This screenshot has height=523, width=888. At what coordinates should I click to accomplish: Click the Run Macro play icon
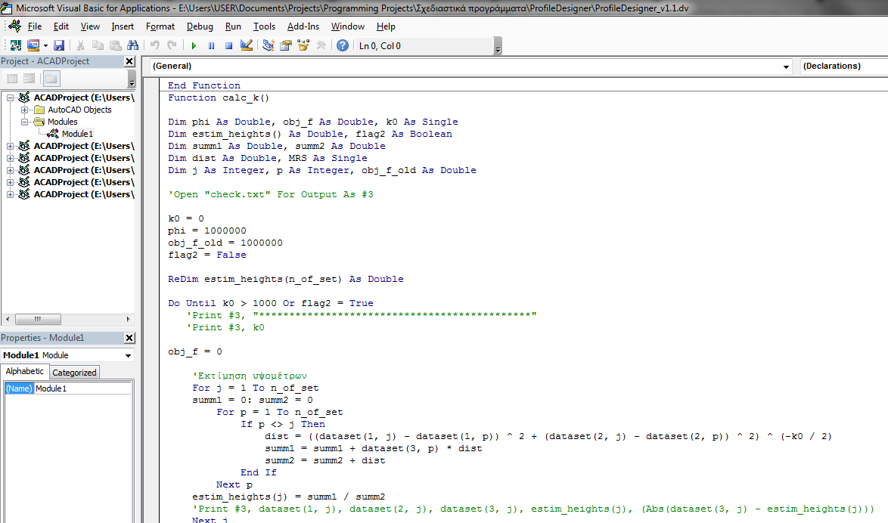tap(194, 45)
